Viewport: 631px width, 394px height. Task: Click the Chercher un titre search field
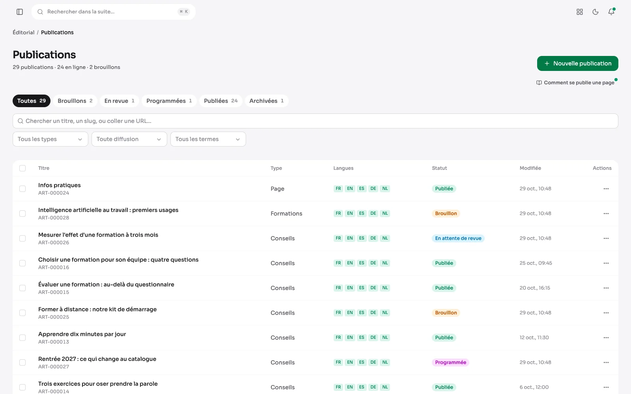pos(315,121)
